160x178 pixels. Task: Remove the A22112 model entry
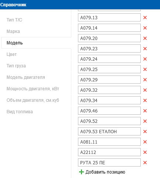[x=145, y=152]
